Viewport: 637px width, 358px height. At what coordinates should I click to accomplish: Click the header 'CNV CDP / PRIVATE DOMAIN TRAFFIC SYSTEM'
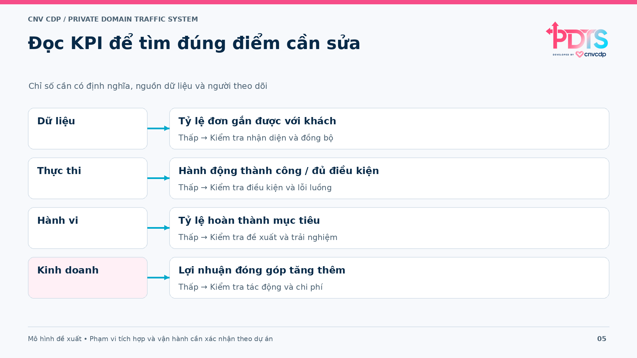[x=113, y=19]
